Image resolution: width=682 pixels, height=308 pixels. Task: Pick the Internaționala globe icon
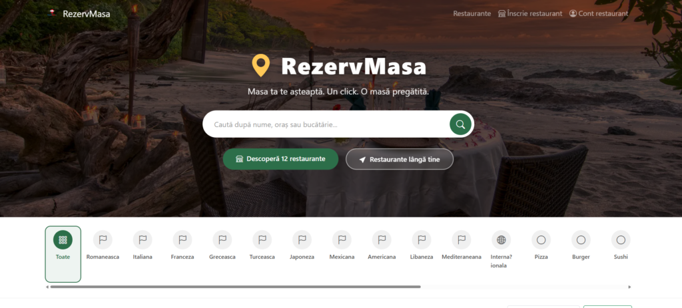[x=501, y=239]
